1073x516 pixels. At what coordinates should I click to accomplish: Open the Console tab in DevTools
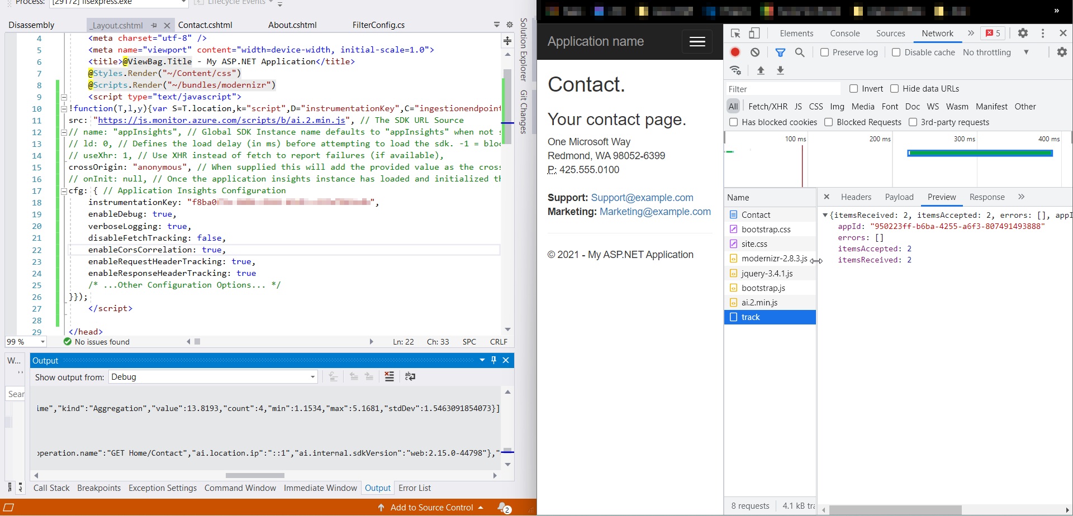pos(844,34)
